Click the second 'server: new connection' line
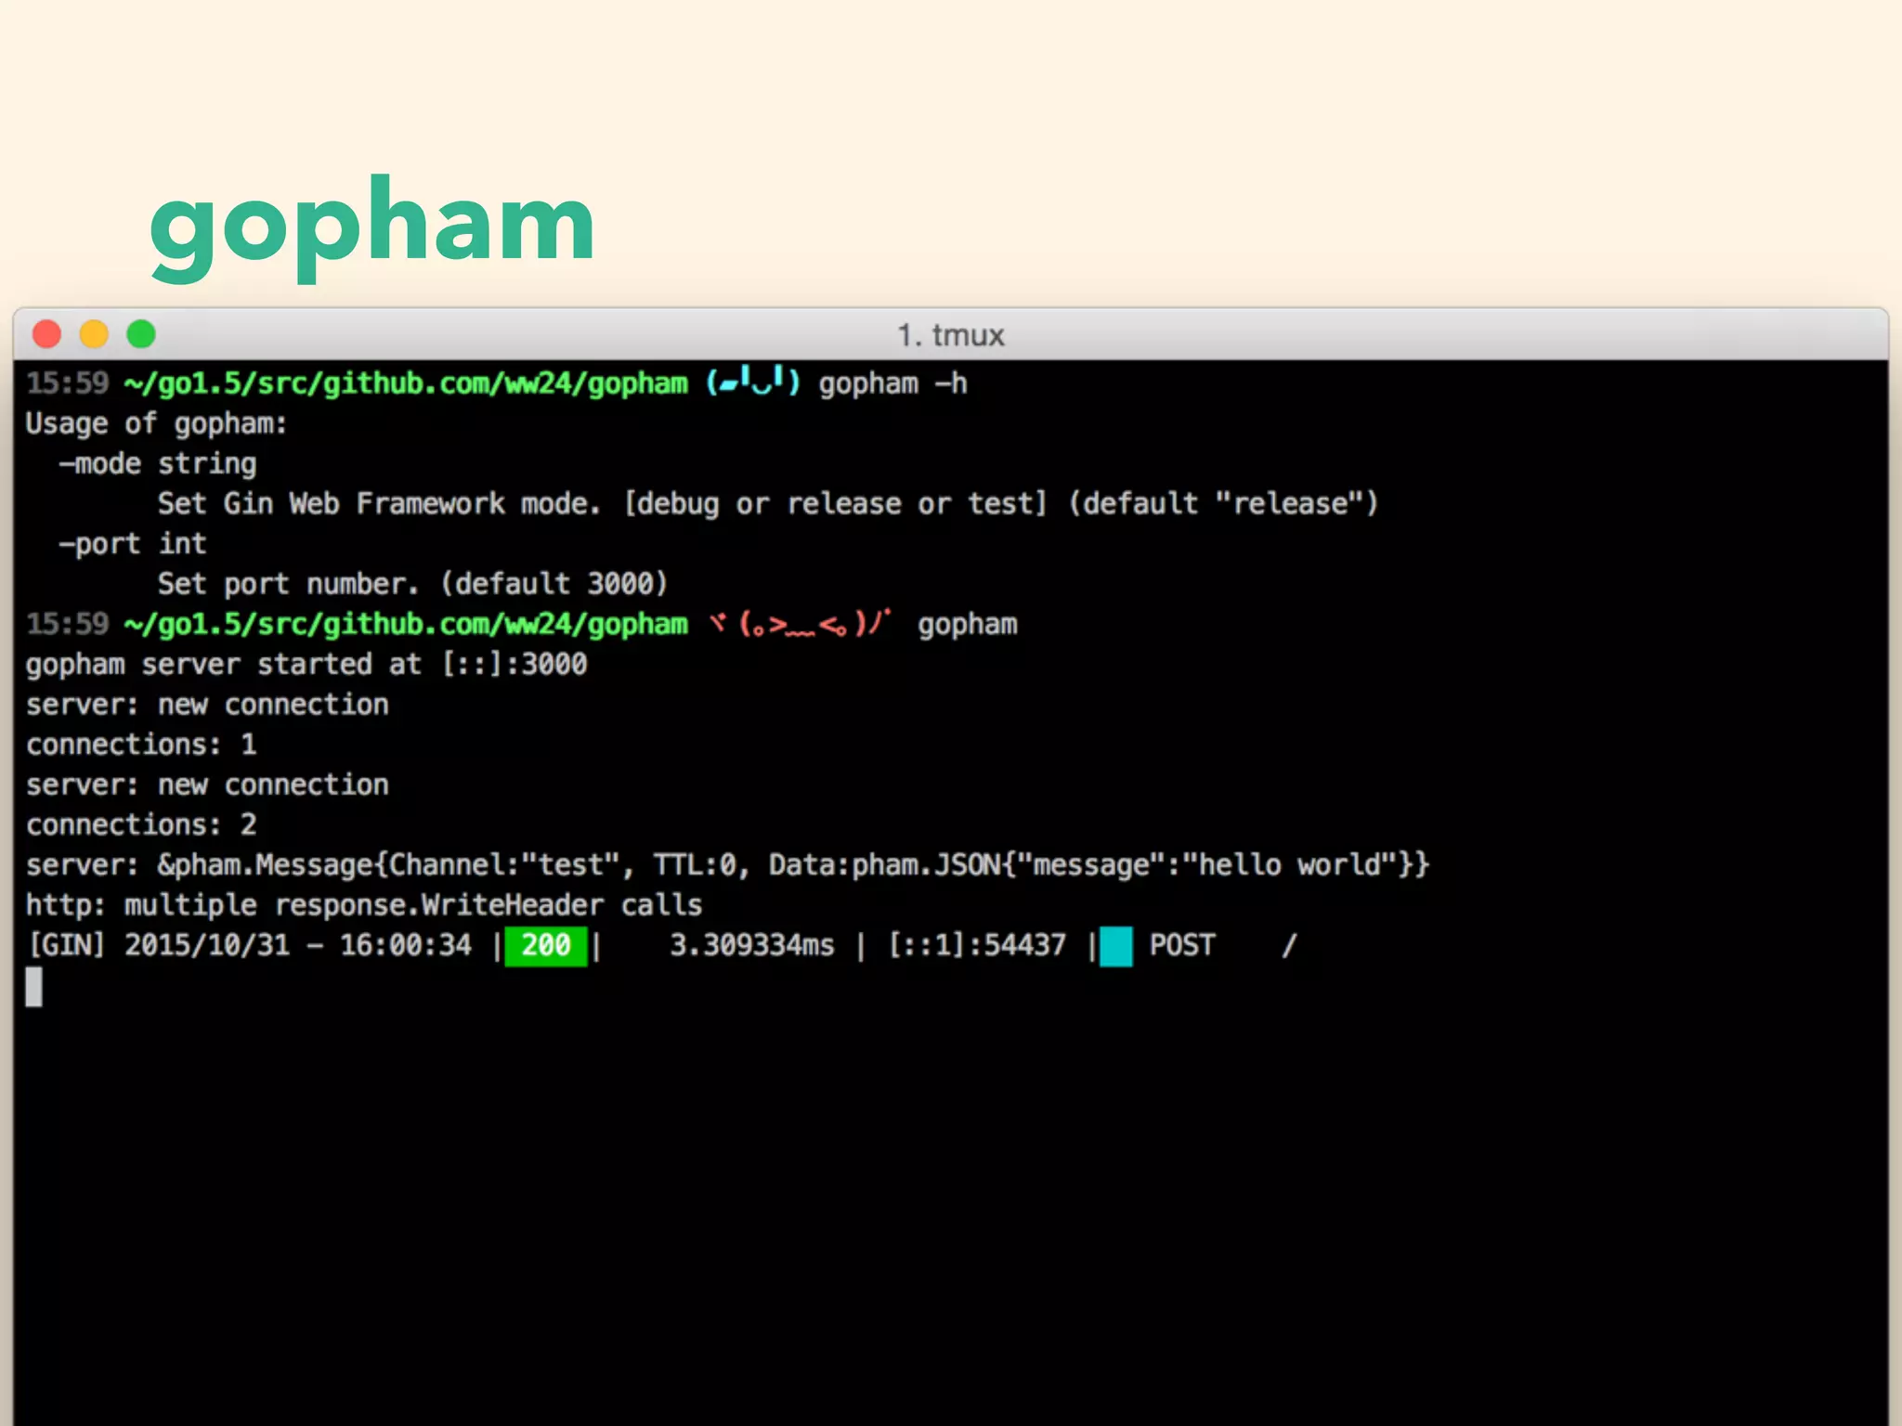 pyautogui.click(x=207, y=785)
